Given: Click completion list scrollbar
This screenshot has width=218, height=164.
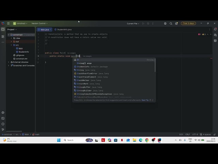Looking at the screenshot, I should 155,65.
